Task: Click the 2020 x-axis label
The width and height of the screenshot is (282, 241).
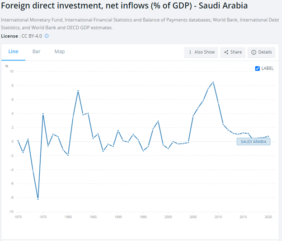Action: 268,217
